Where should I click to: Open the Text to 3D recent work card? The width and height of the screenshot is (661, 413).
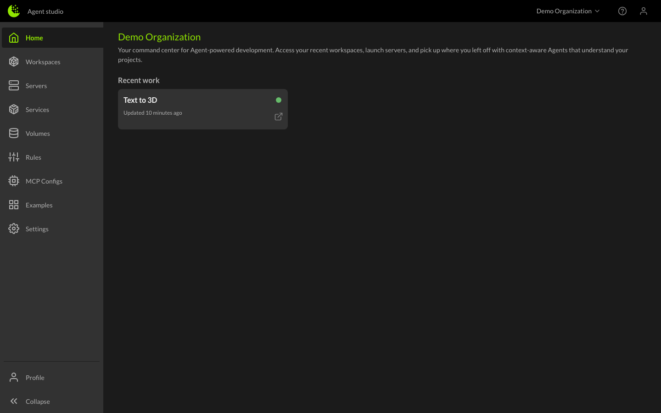tap(203, 109)
